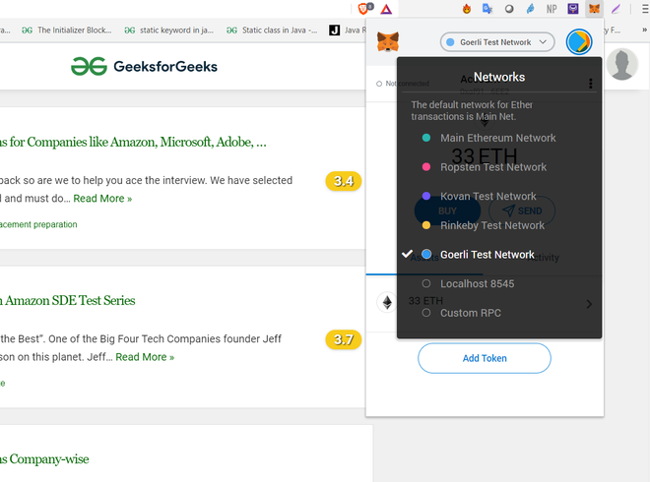This screenshot has height=482, width=650.
Task: Open the purple square extension icon
Action: [573, 9]
